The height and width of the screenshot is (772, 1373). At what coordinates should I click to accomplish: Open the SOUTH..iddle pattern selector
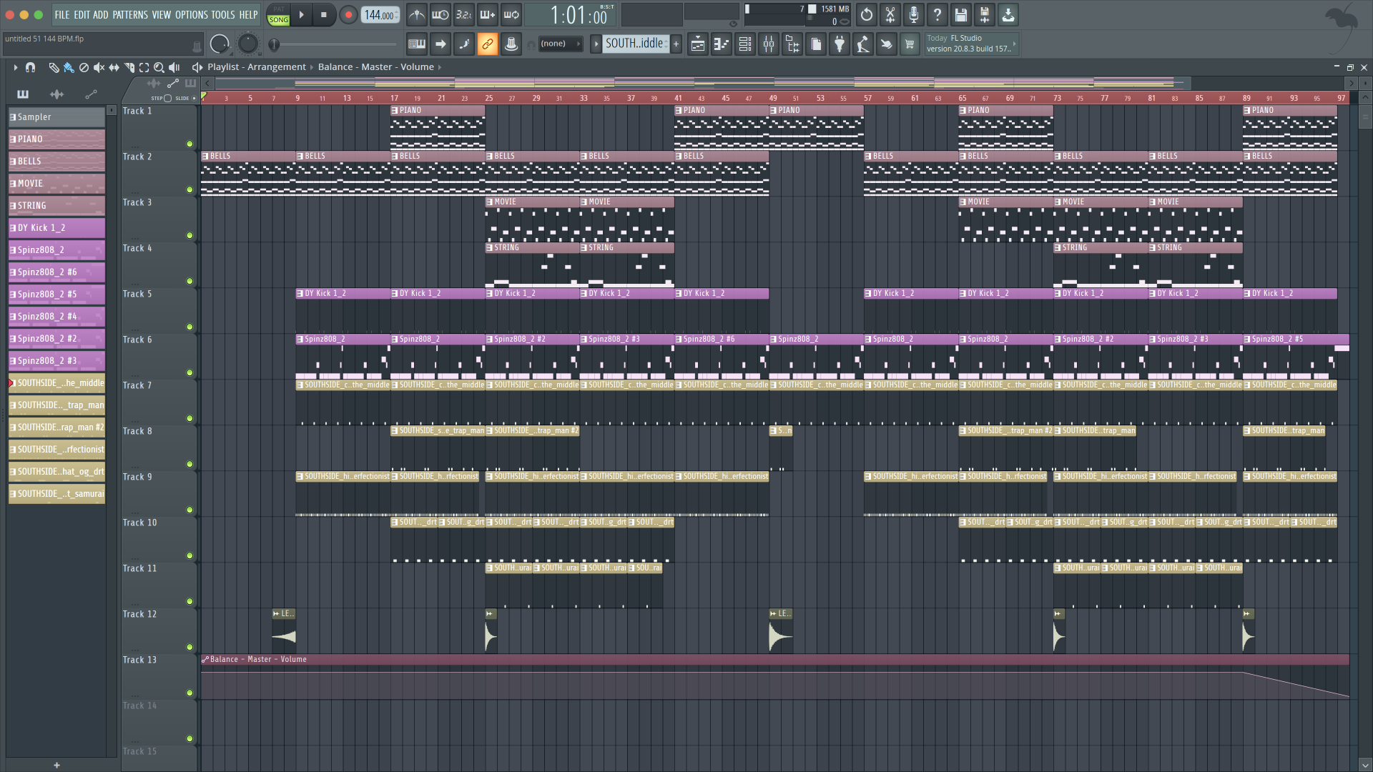click(x=636, y=44)
